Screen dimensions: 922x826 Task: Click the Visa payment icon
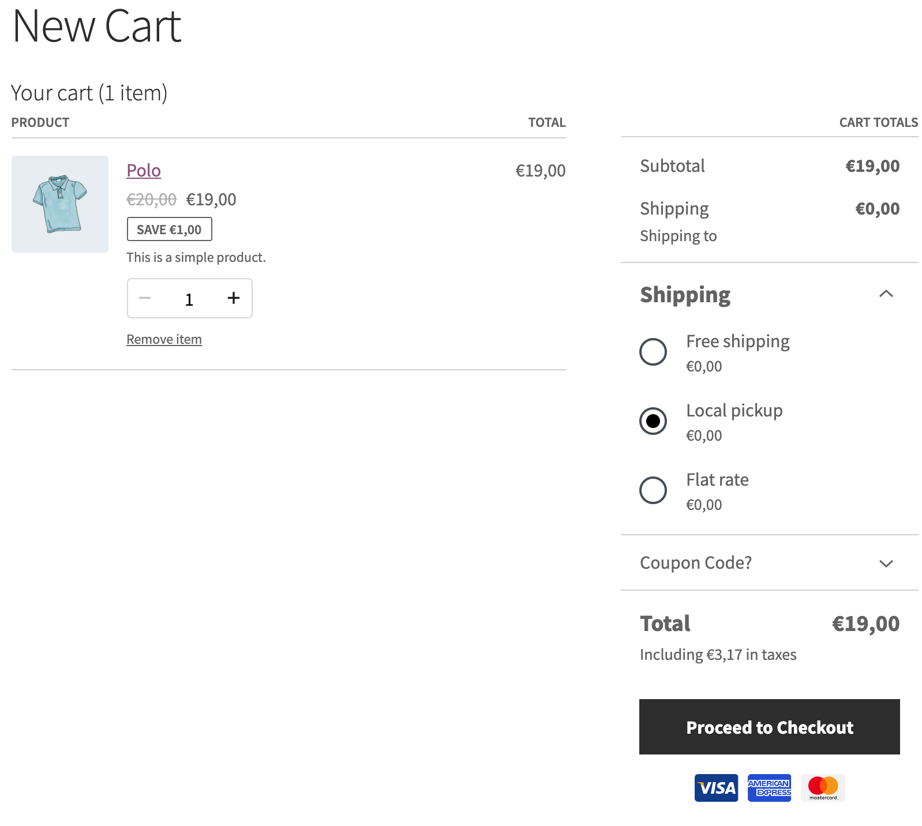pos(715,787)
